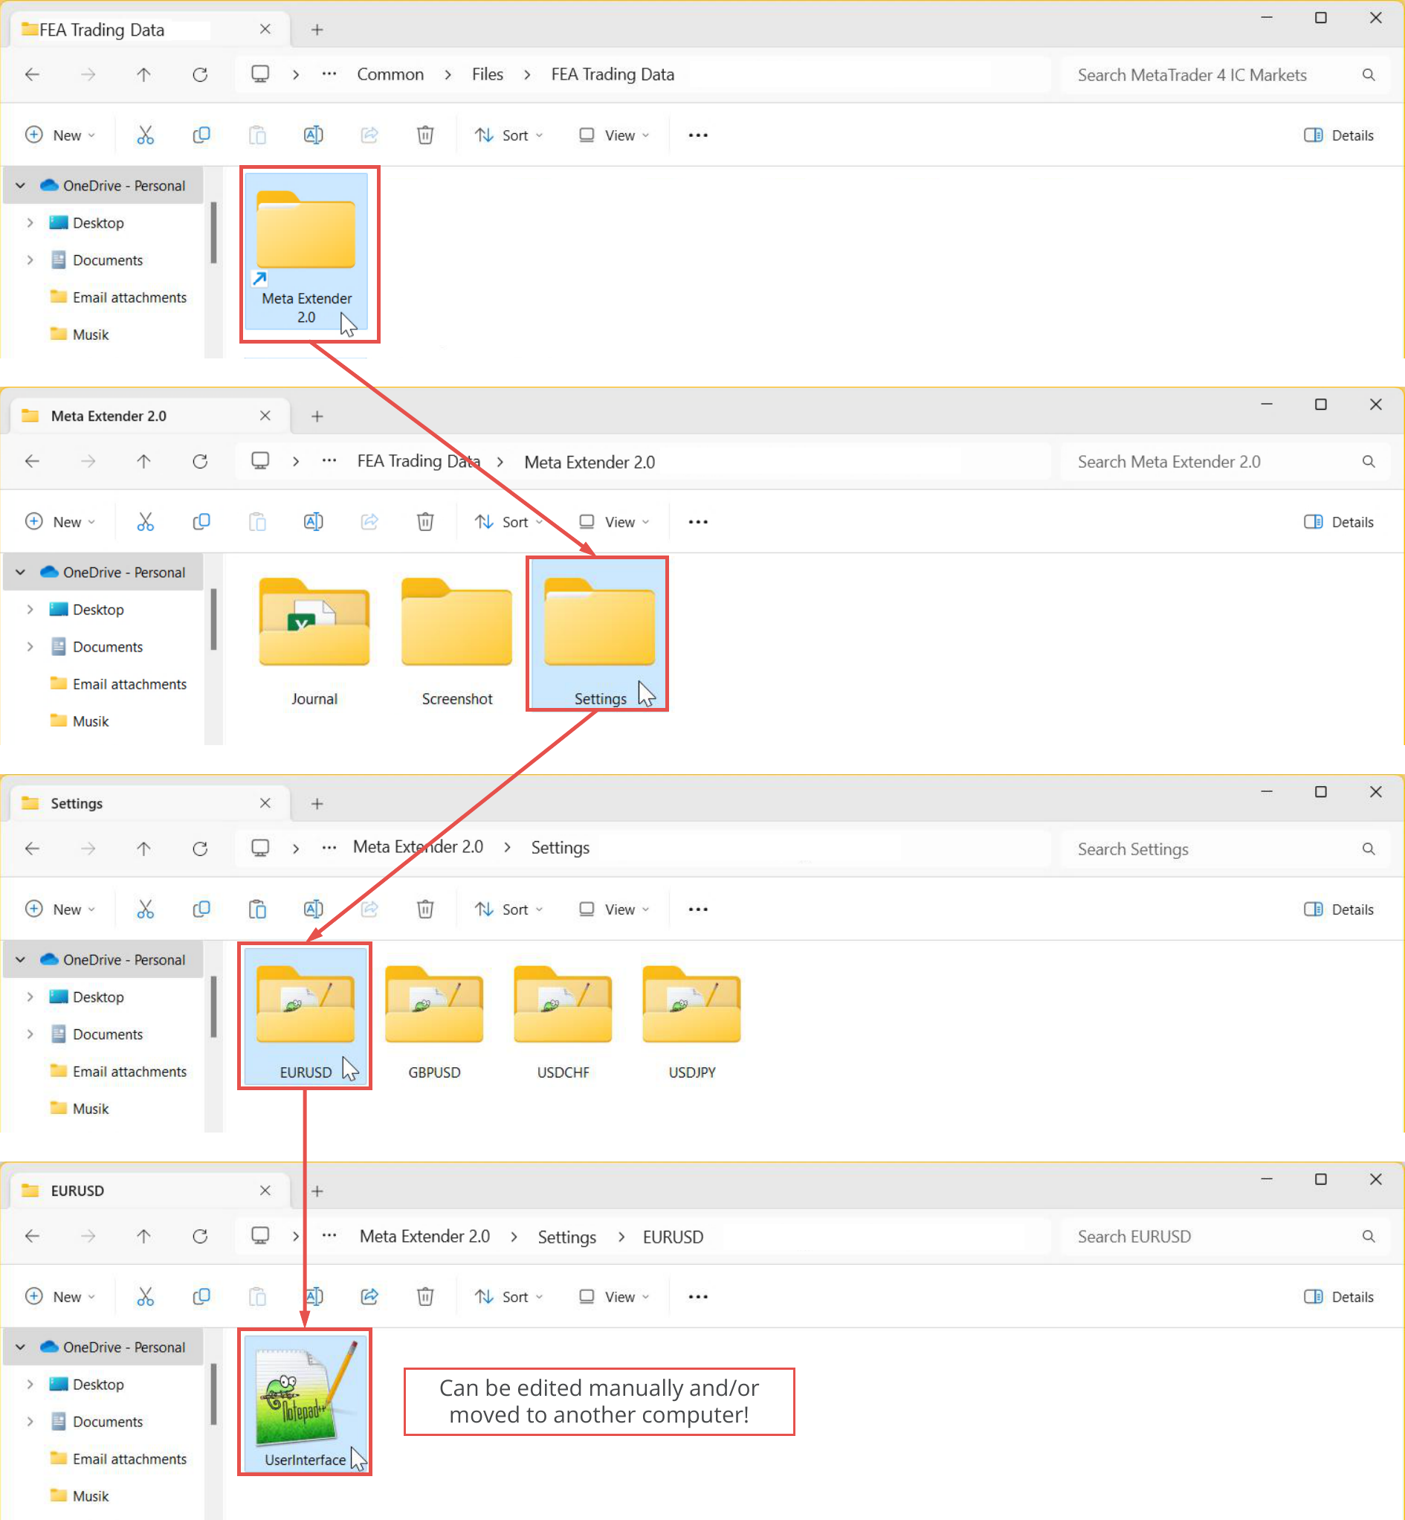Expand Desktop tree node in EURUSD window
Screen dimensions: 1405x1520
tap(30, 1384)
